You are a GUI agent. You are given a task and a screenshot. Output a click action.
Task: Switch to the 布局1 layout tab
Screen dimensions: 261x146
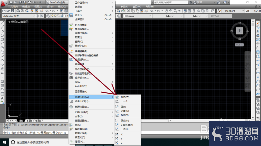(x=29, y=121)
